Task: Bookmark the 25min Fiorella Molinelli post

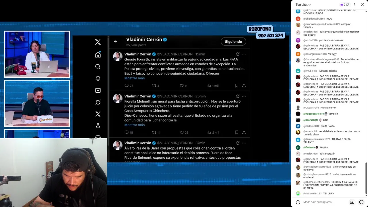Action: (236, 133)
